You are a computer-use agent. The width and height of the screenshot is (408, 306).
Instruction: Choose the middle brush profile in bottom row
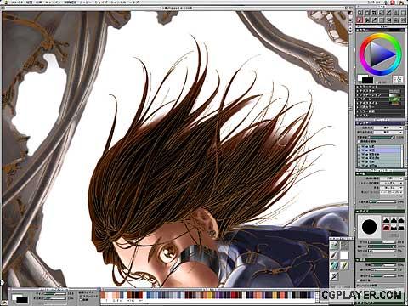click(394, 228)
